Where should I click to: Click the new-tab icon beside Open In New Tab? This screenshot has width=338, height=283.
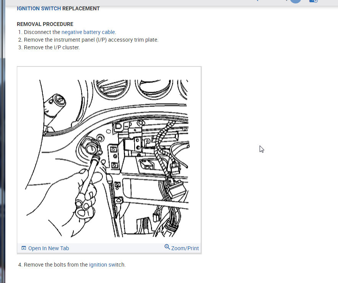coord(24,248)
